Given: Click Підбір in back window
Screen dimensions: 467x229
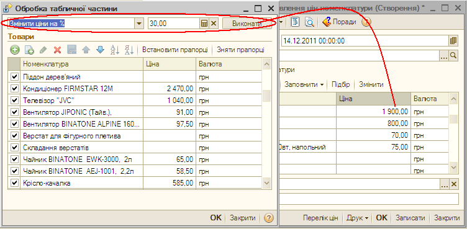Looking at the screenshot, I should (341, 84).
